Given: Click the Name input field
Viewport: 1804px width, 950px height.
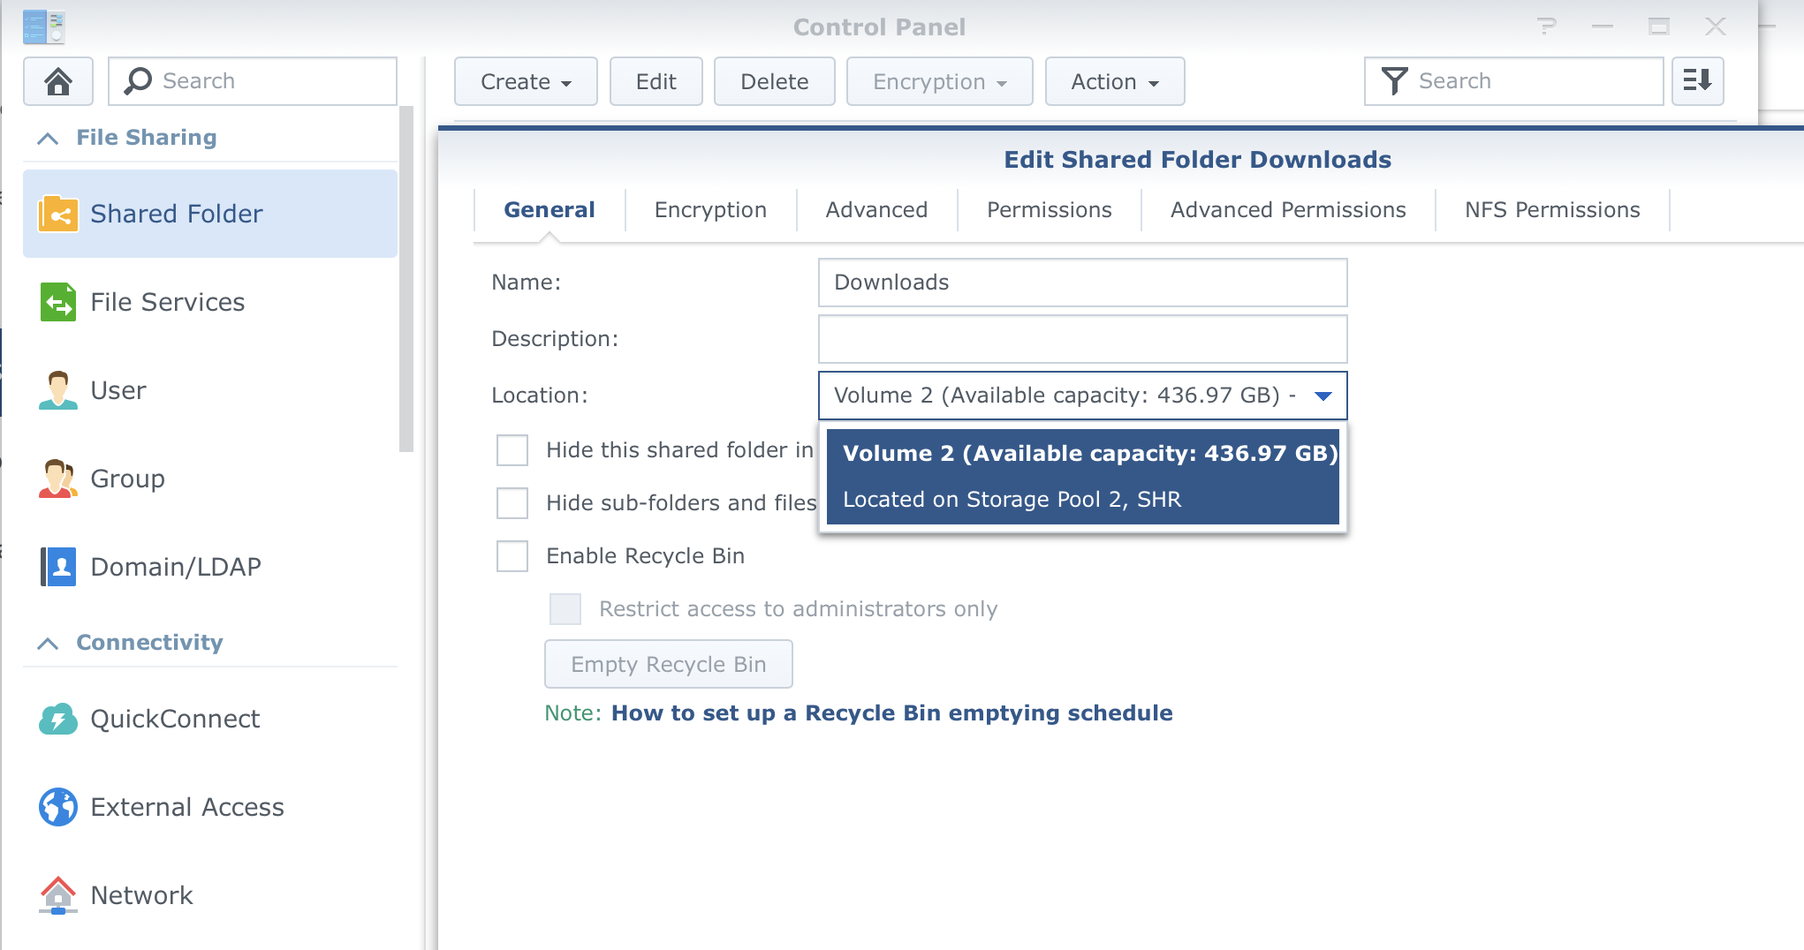Looking at the screenshot, I should click(x=1083, y=283).
